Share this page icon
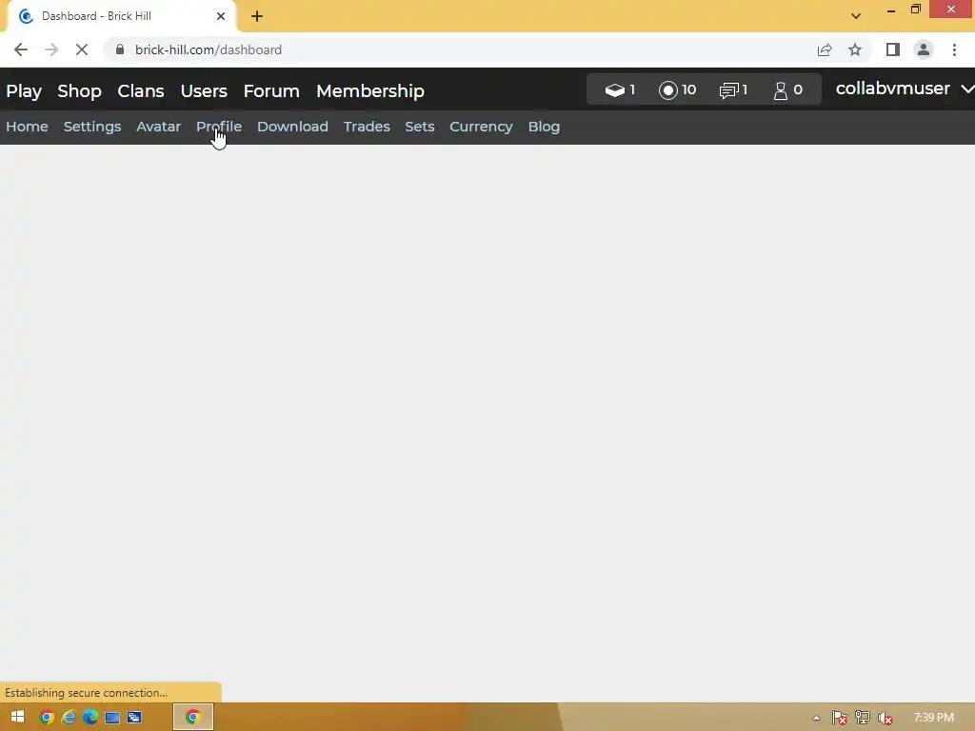 [825, 49]
